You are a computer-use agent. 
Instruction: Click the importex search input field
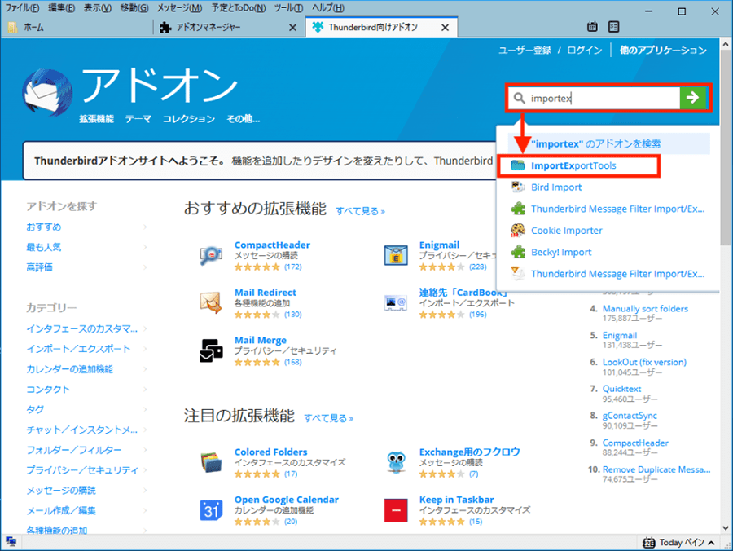[x=603, y=98]
